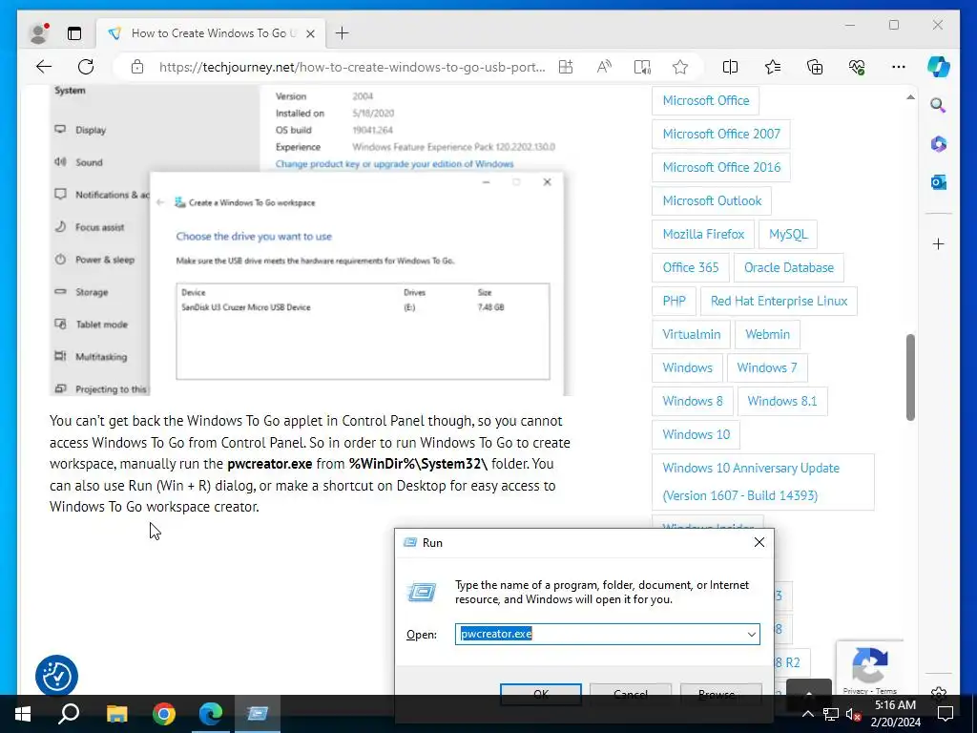The width and height of the screenshot is (977, 733).
Task: Open the Webmin tag
Action: point(767,334)
